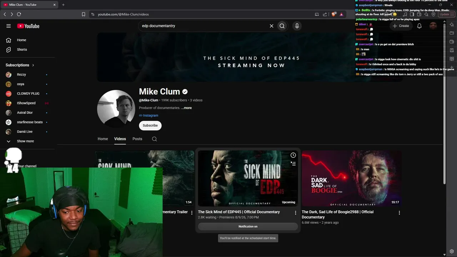Open CLOWDY PLUG subscription channel
Screen dimensions: 457x257
(x=28, y=94)
